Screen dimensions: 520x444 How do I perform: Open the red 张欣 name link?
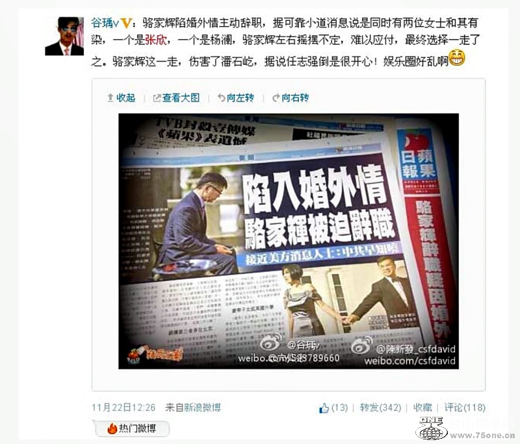[x=156, y=40]
